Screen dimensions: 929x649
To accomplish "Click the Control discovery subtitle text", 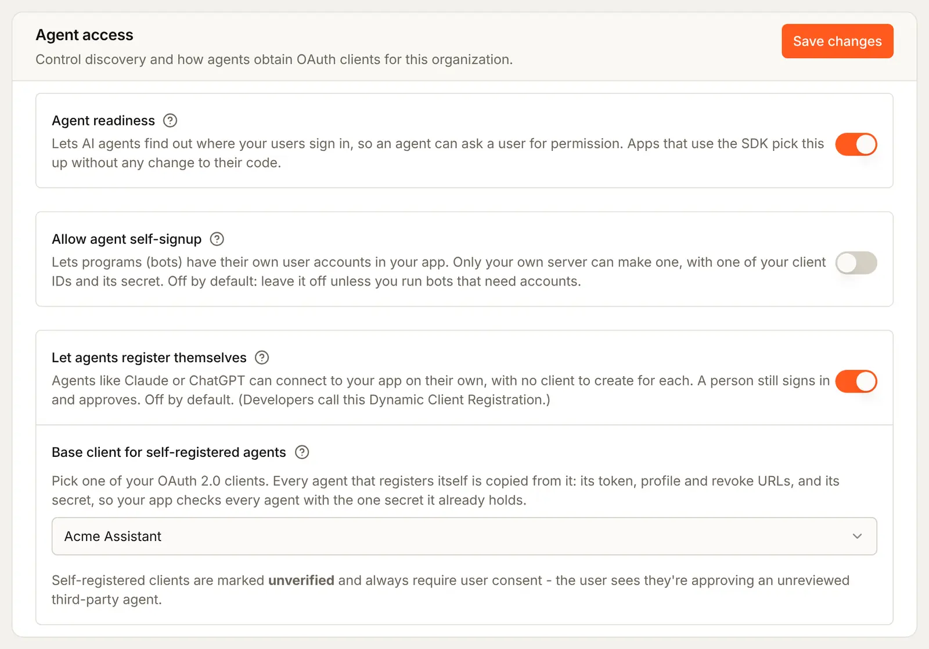I will tap(274, 60).
